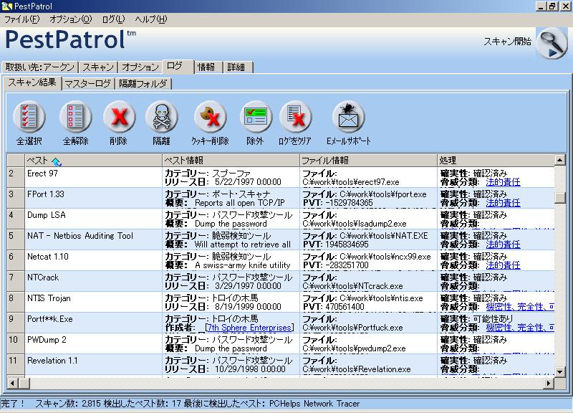Click the 処理 column header
Viewport: 573px width, 413px height.
(x=496, y=160)
